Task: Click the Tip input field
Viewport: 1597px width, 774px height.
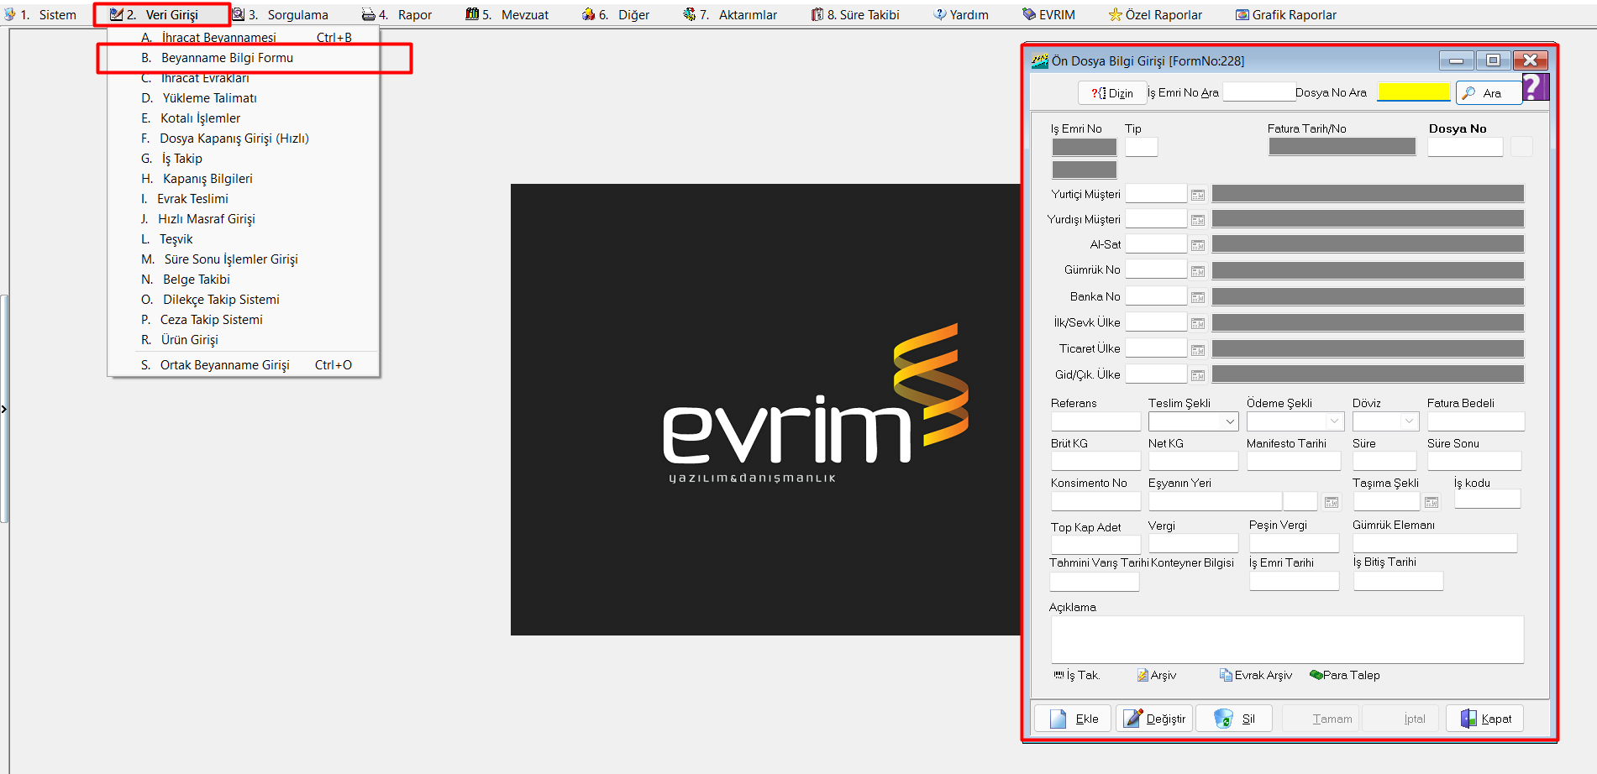Action: click(1142, 147)
